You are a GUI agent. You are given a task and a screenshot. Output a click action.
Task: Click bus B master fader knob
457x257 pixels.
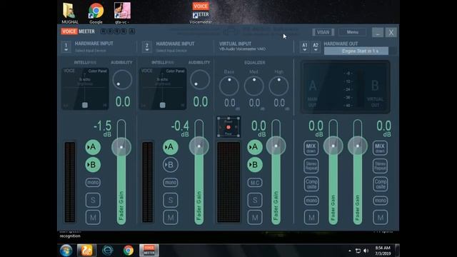tap(358, 146)
